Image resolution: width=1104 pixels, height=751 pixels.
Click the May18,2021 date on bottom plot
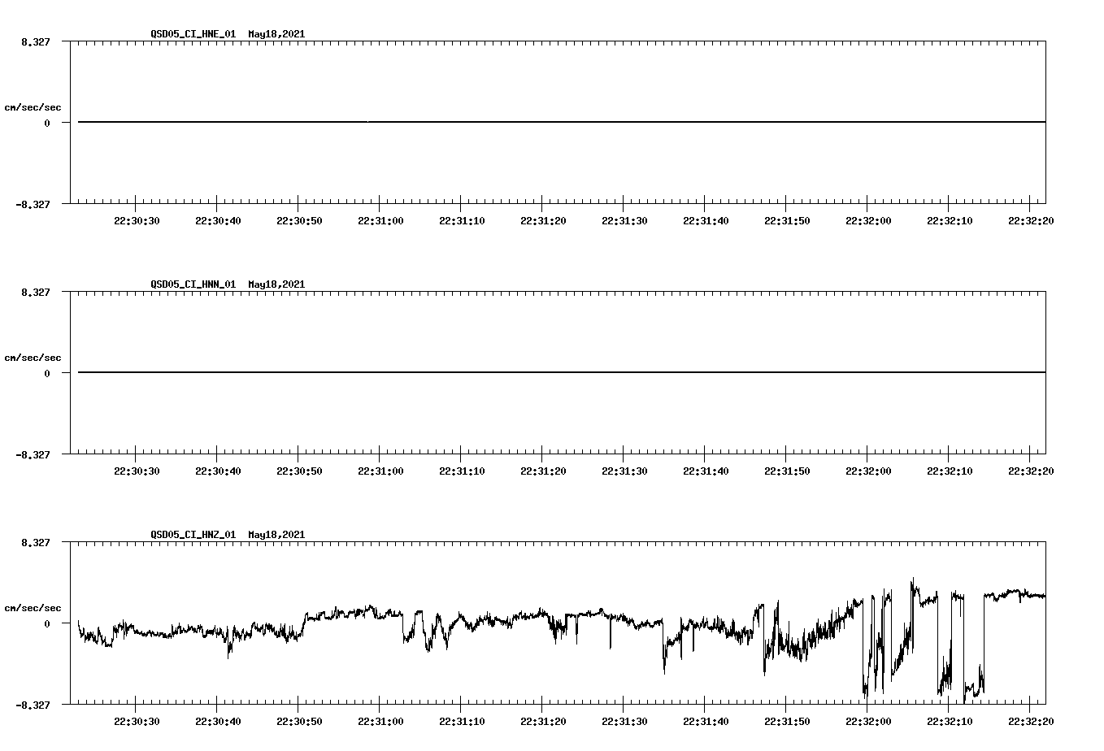click(x=276, y=535)
